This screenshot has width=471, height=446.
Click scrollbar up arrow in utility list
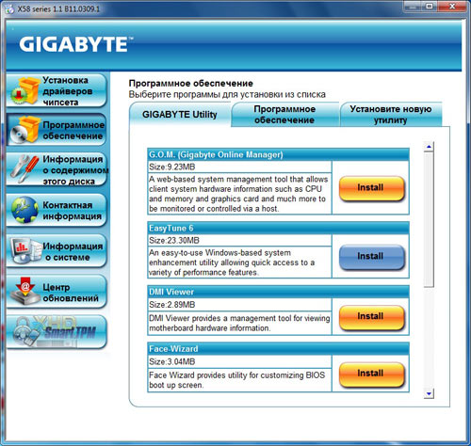click(429, 147)
